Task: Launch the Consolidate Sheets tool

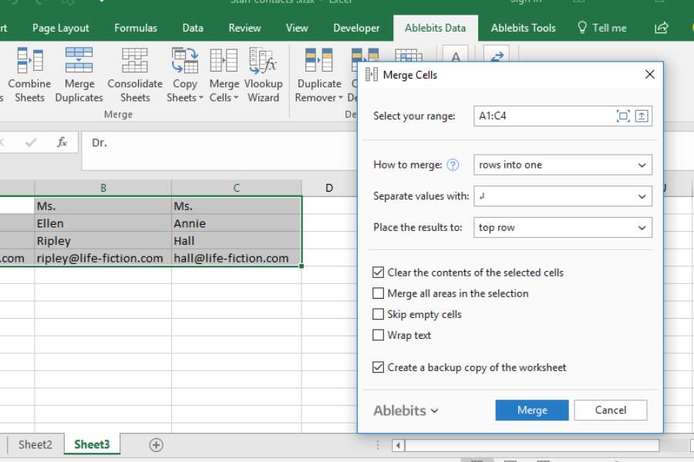Action: tap(135, 61)
